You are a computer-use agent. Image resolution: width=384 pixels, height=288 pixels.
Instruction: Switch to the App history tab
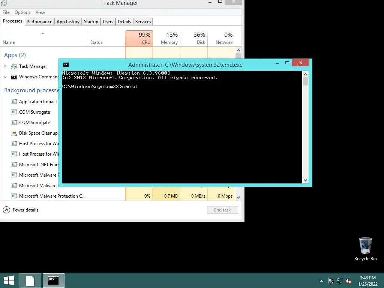pos(68,21)
